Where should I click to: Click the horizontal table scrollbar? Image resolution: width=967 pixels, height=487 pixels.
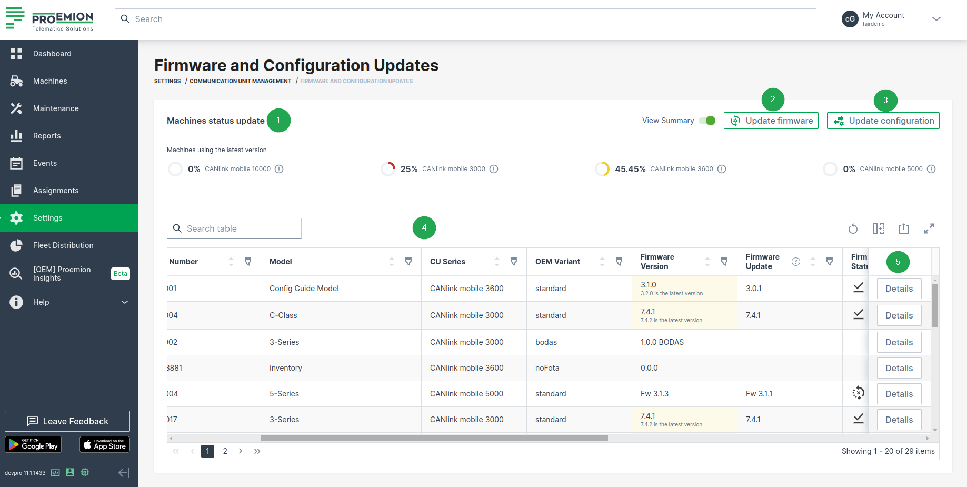click(434, 438)
